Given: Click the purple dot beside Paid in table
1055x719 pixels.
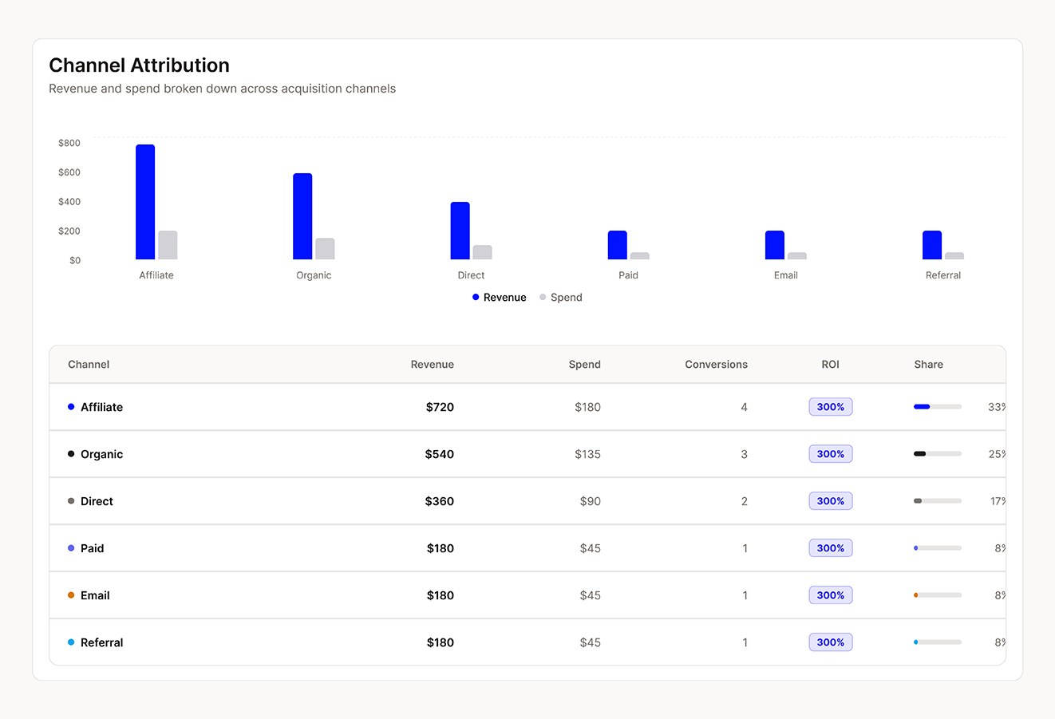Looking at the screenshot, I should pos(71,548).
